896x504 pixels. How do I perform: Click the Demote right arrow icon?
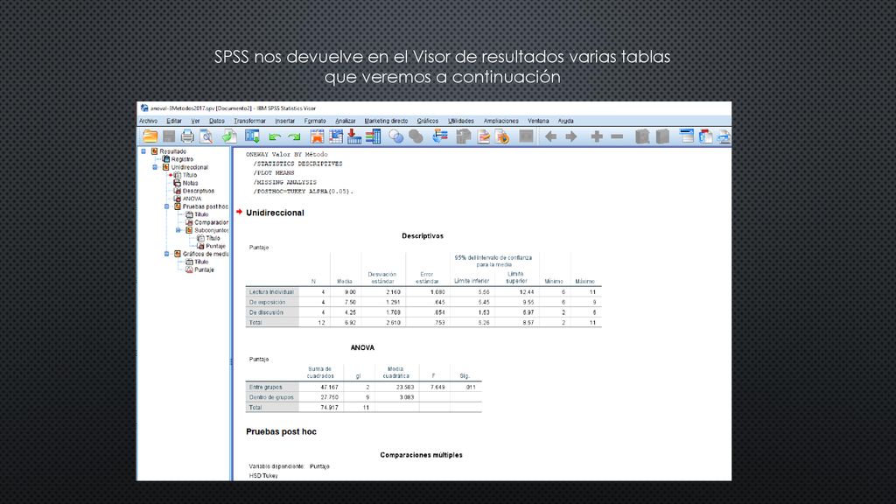570,136
